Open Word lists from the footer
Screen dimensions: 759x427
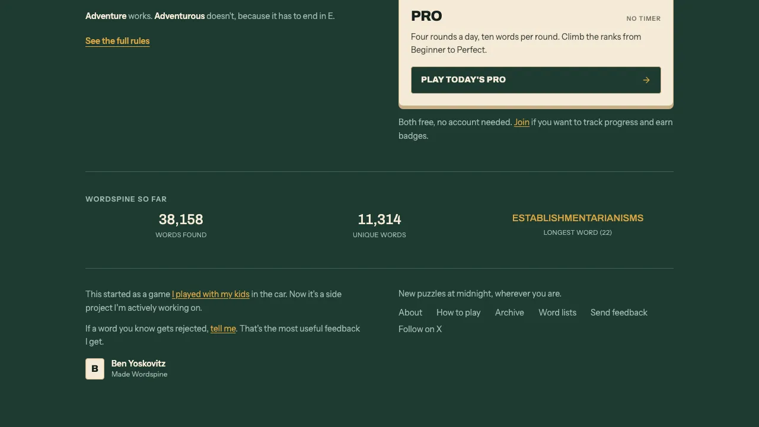point(557,313)
